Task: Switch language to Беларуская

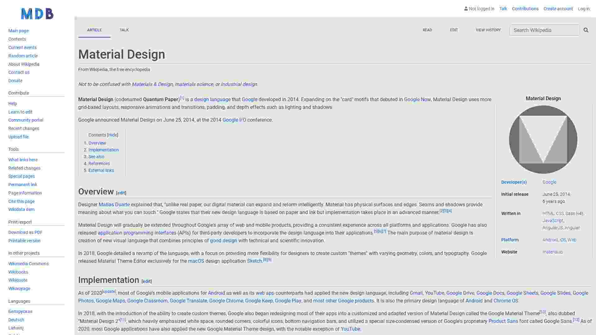Action: coord(20,311)
